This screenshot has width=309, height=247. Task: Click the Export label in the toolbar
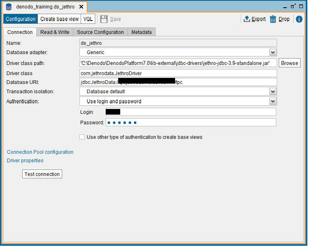[x=259, y=19]
